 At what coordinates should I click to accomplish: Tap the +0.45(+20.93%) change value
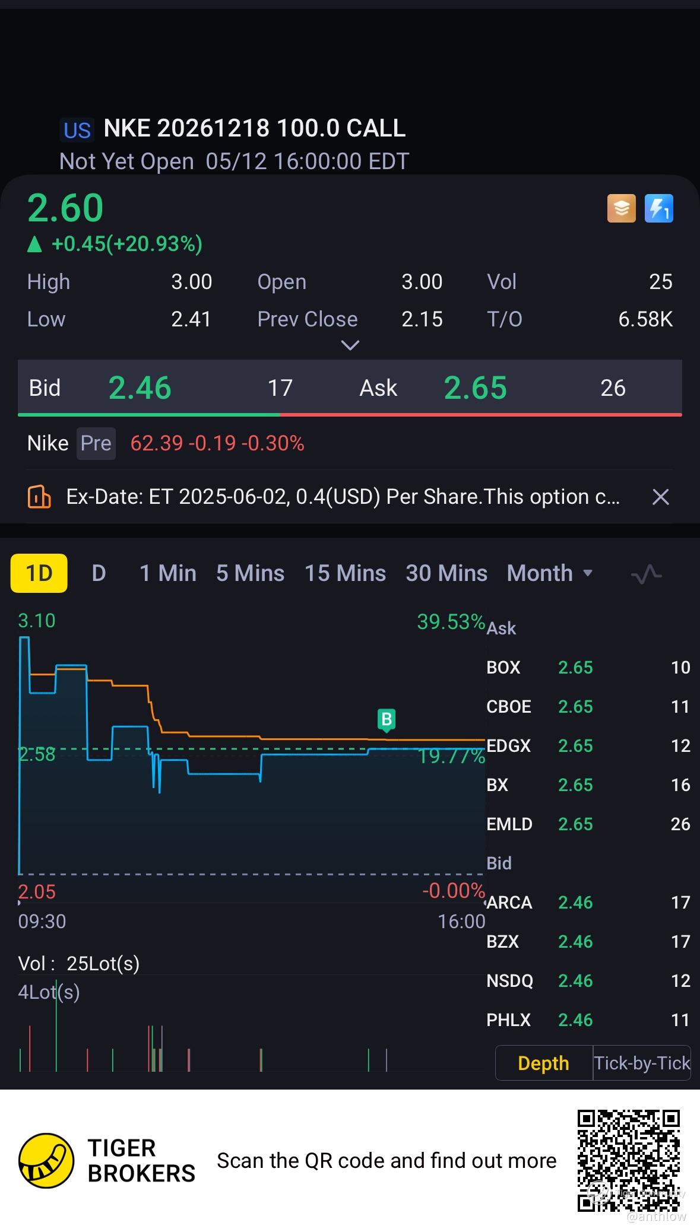click(127, 244)
